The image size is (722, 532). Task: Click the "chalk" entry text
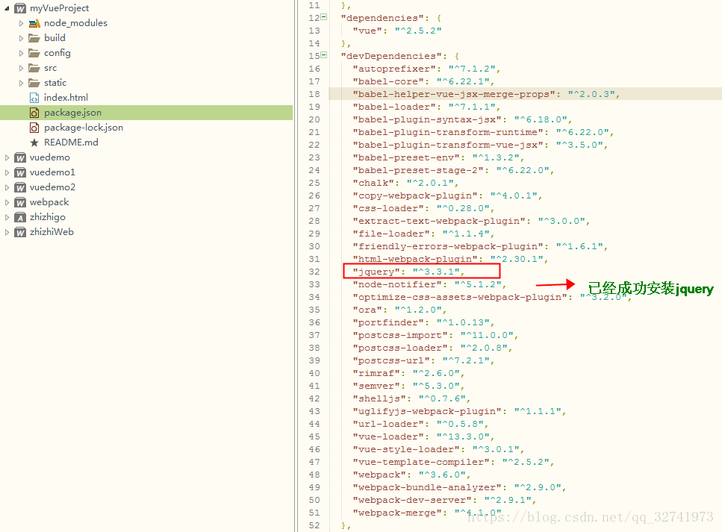pyautogui.click(x=373, y=183)
